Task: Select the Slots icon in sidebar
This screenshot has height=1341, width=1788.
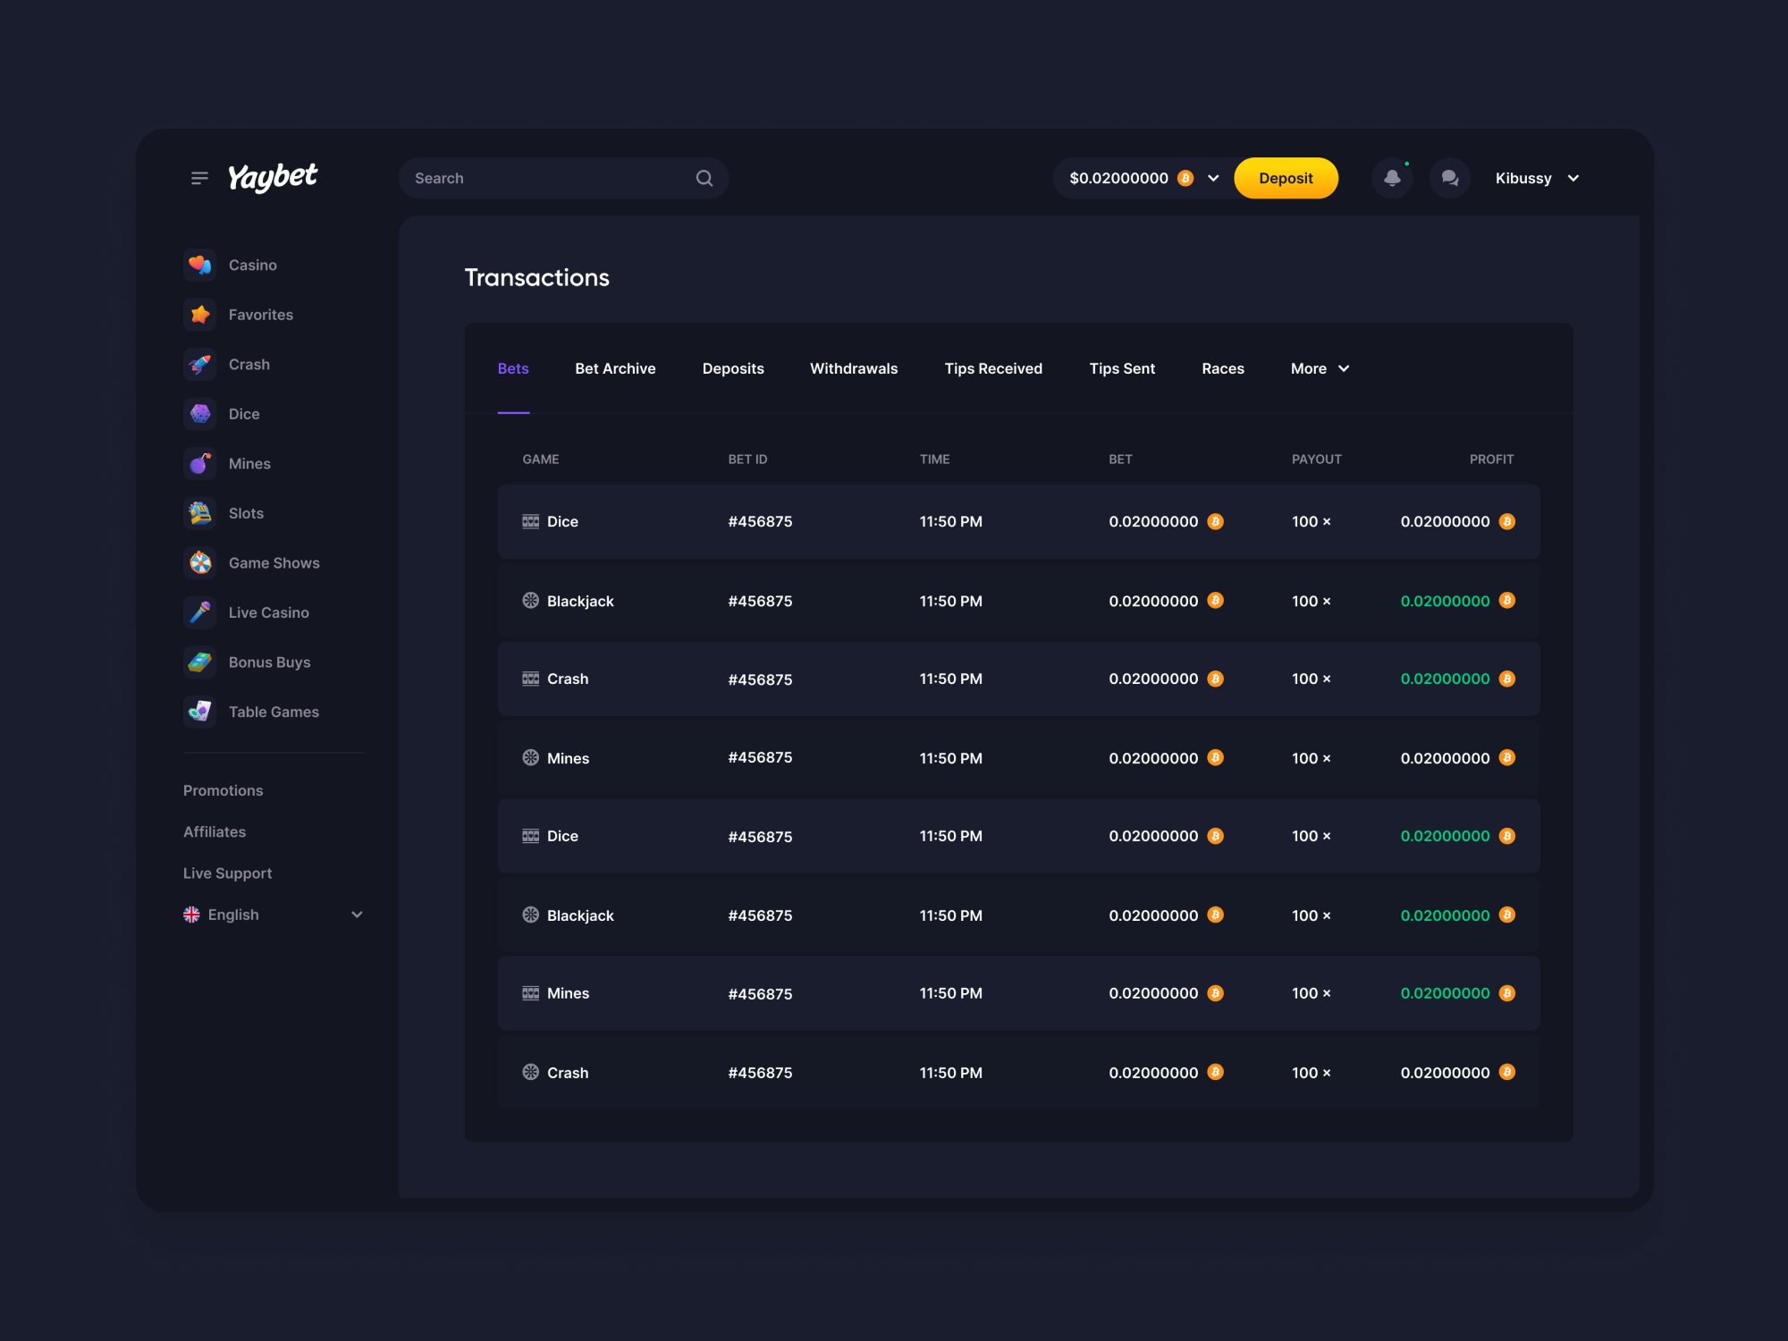Action: pyautogui.click(x=200, y=513)
